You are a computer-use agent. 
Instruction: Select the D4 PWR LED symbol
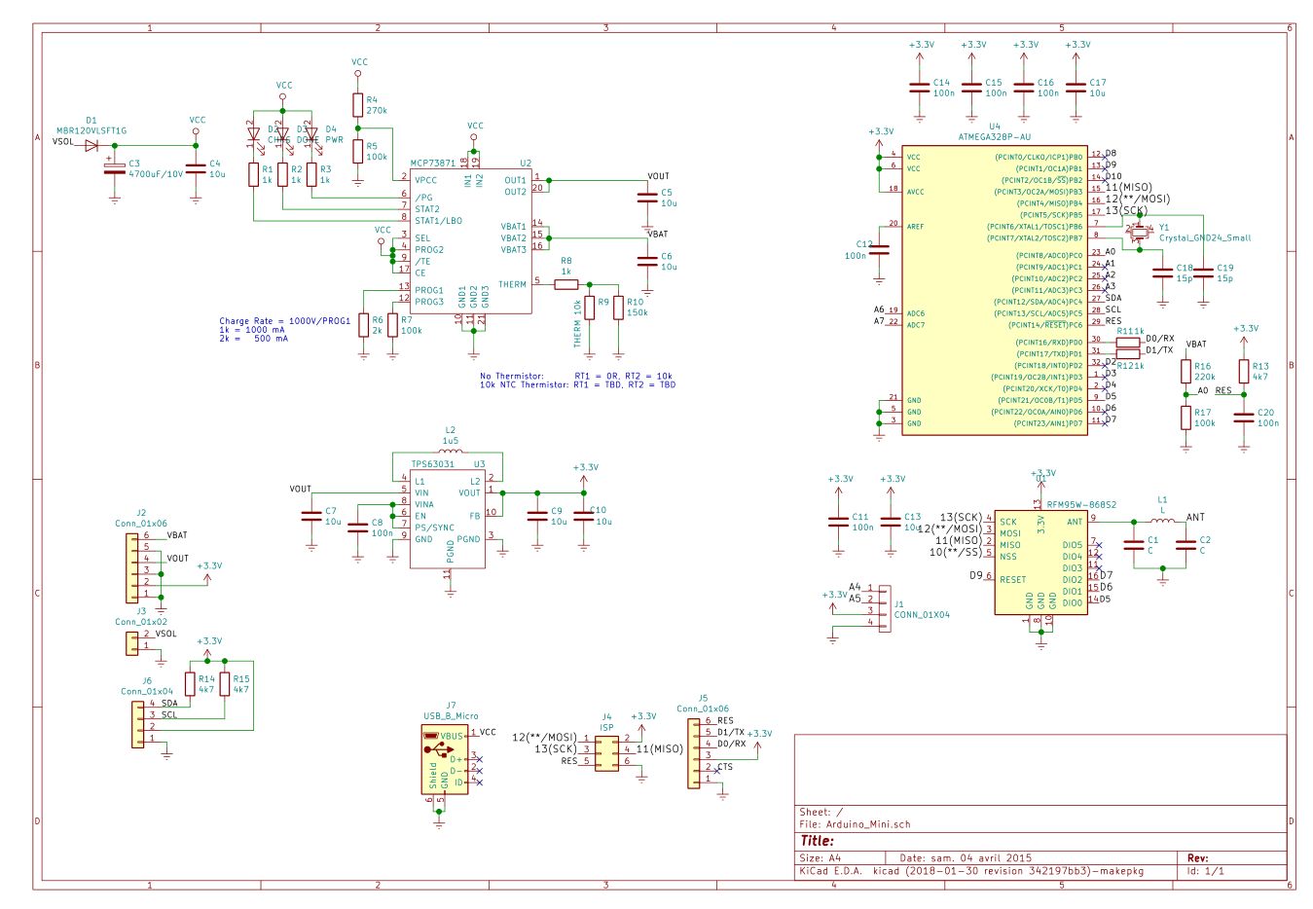[x=311, y=133]
